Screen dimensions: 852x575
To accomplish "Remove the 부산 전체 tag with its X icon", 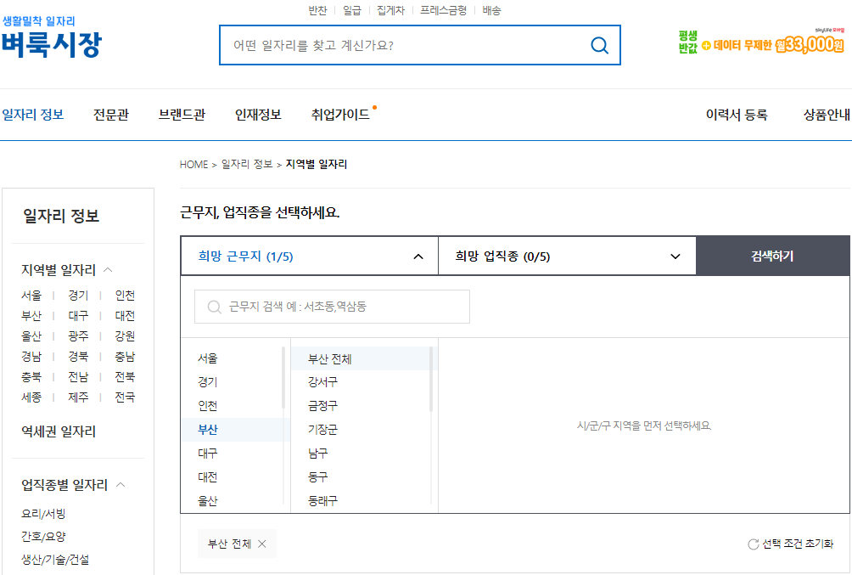I will coord(261,543).
